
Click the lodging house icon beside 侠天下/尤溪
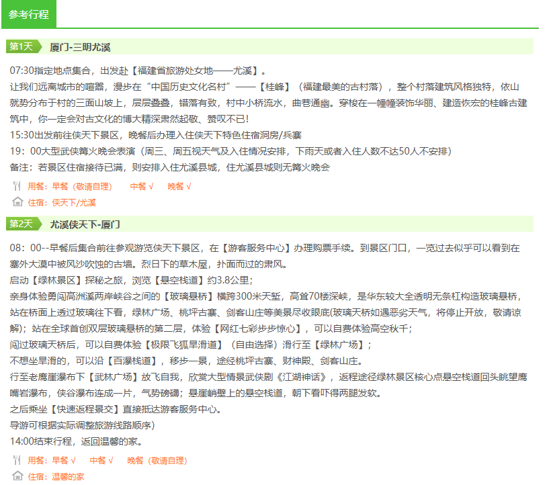coord(17,202)
